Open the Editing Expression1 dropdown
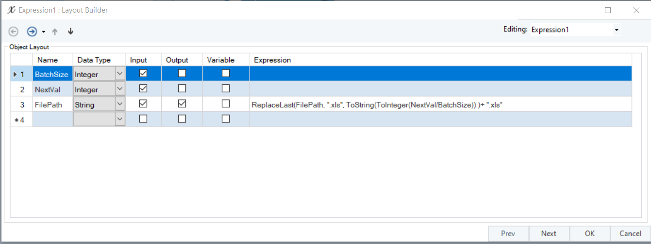The image size is (651, 244). [x=617, y=30]
